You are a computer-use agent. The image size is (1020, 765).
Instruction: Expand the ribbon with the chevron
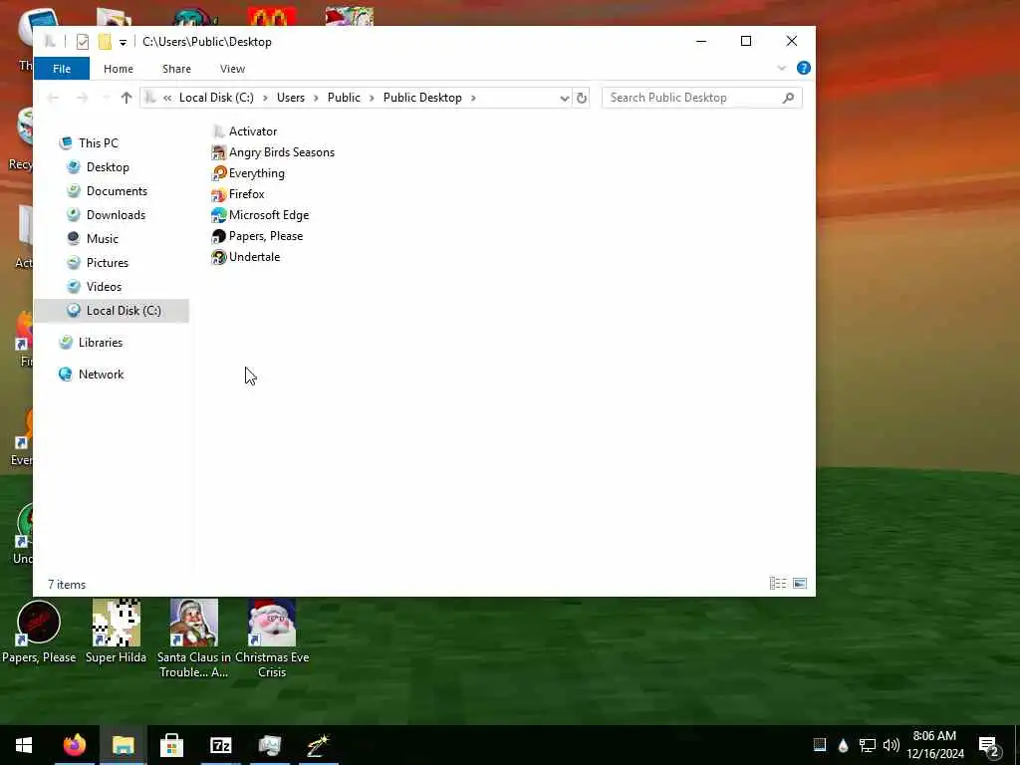[782, 69]
